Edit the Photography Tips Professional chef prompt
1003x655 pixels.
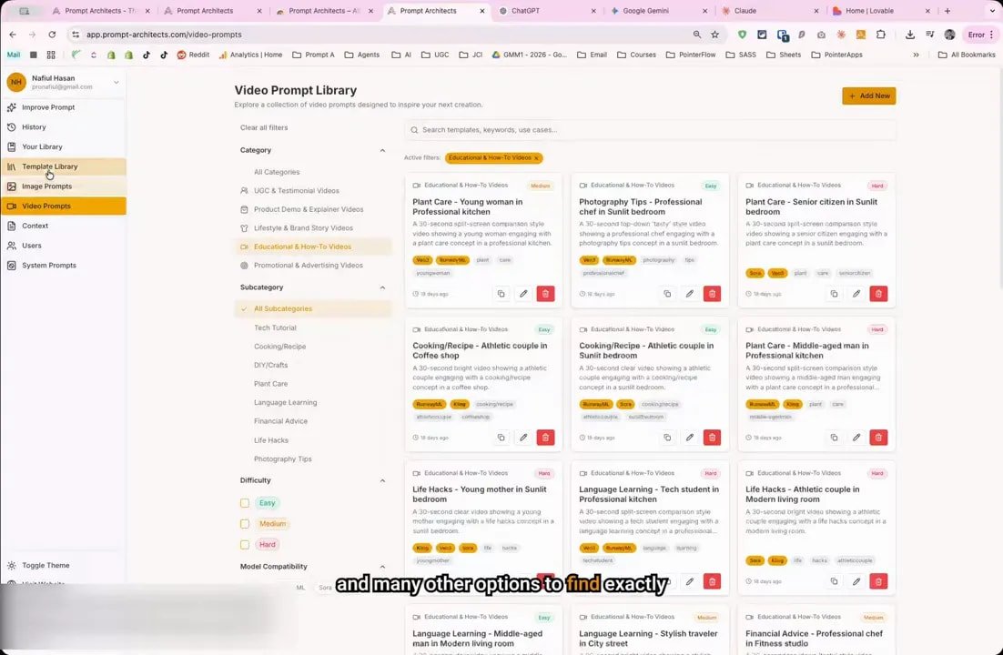coord(690,294)
